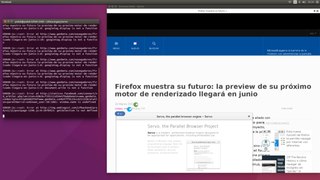This screenshot has height=180, width=320.
Task: Click the nested Servo screenshot thumbnail
Action: point(203,154)
